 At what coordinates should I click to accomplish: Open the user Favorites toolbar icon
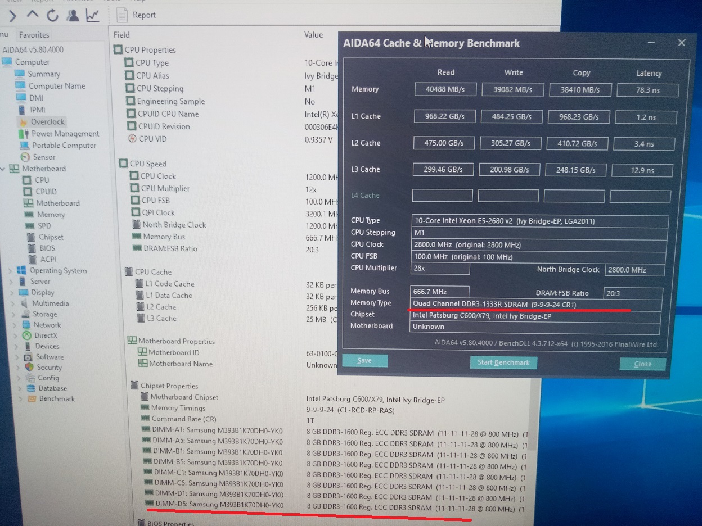[72, 15]
